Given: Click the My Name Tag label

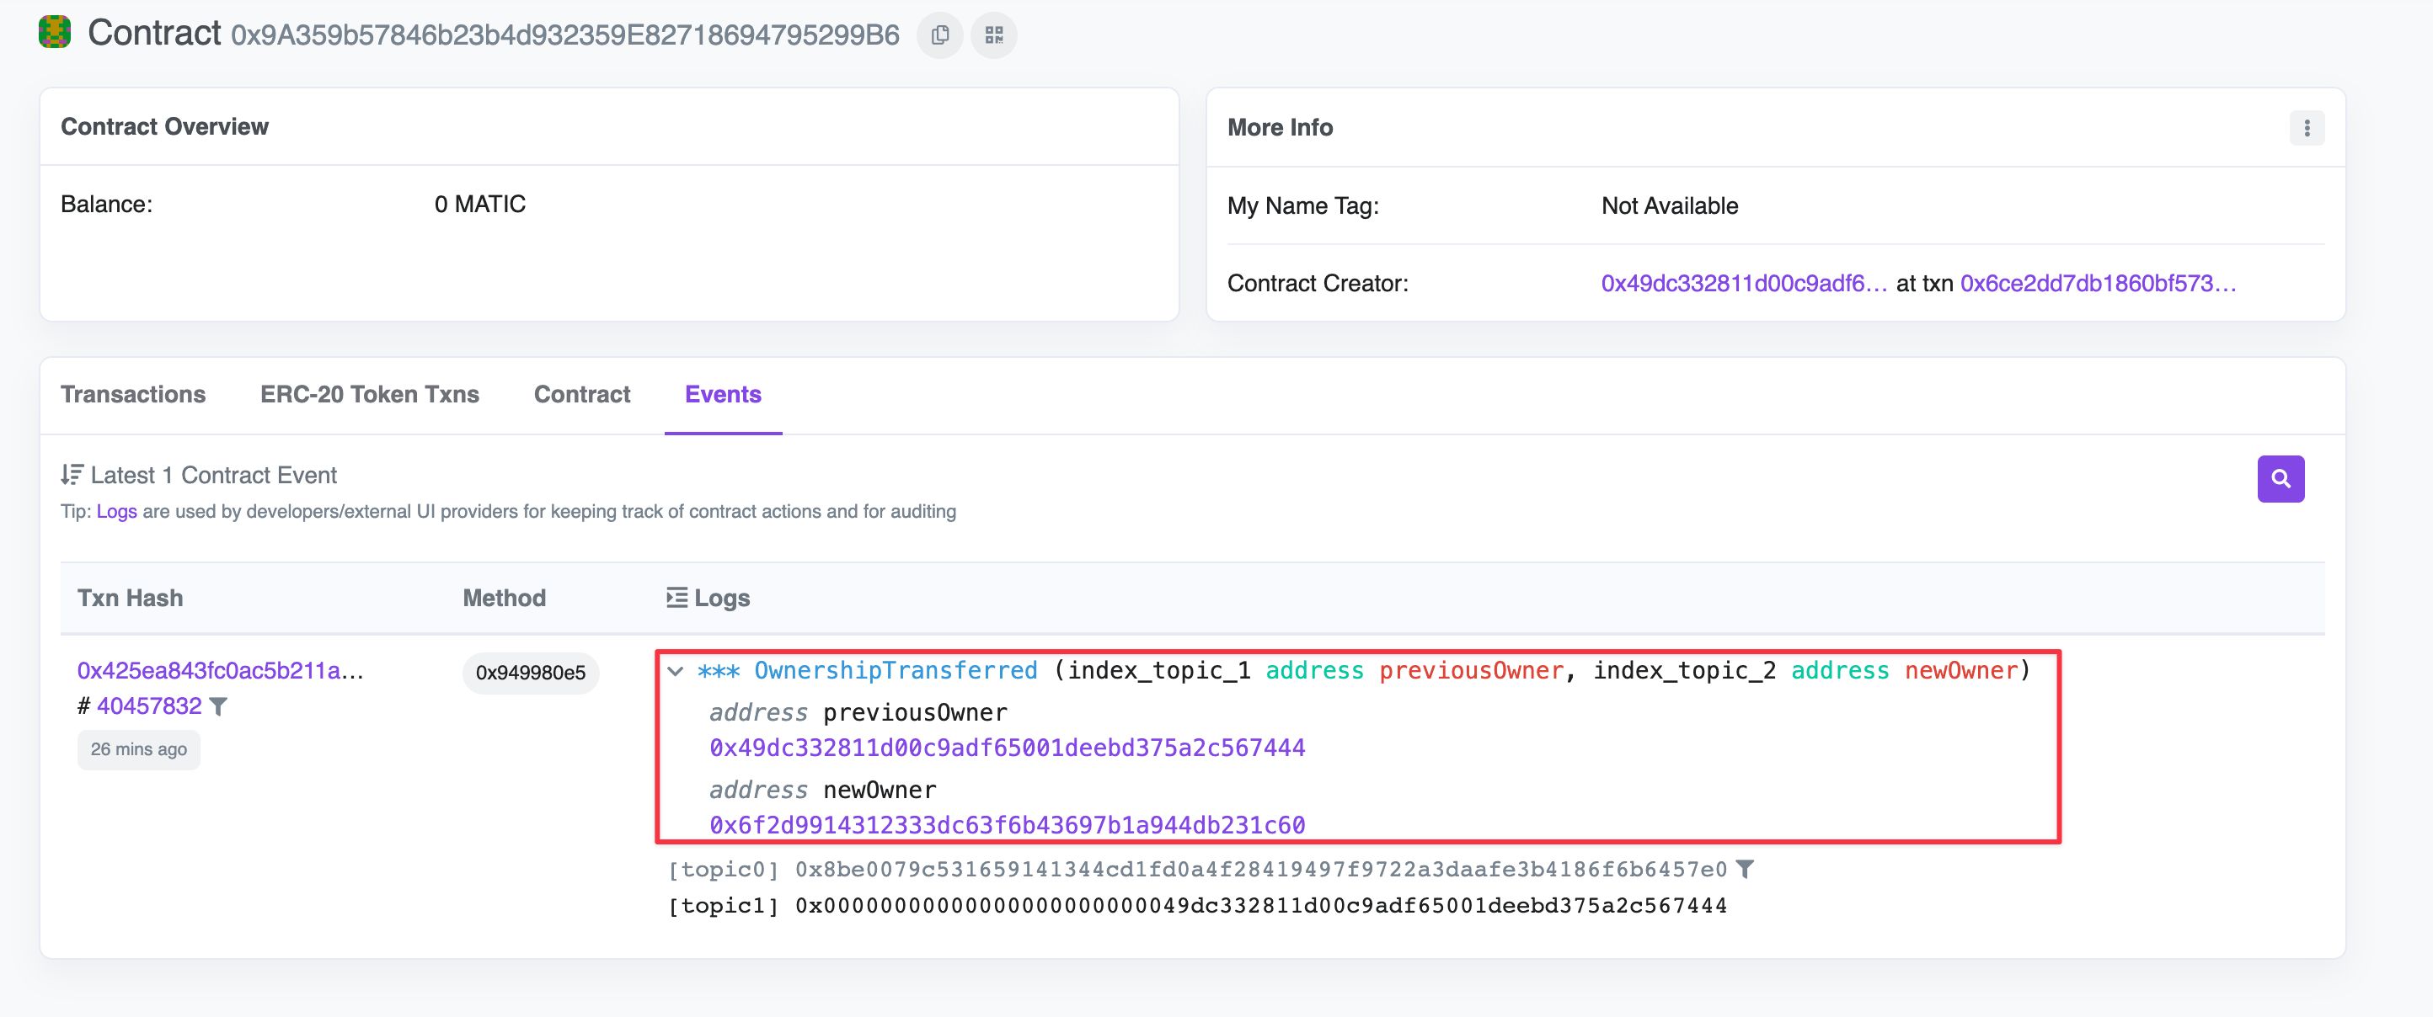Looking at the screenshot, I should (x=1302, y=206).
